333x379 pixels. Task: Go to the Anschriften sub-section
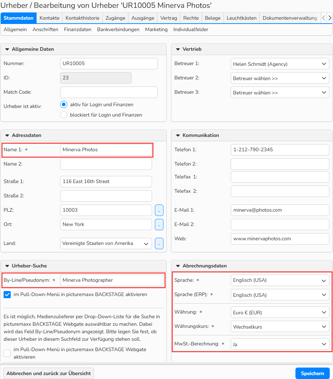(x=45, y=29)
